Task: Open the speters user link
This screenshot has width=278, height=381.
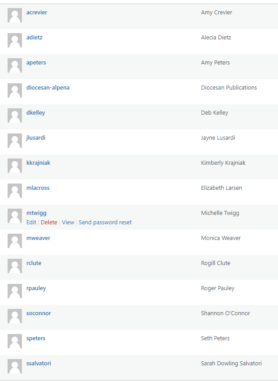Action: [36, 338]
